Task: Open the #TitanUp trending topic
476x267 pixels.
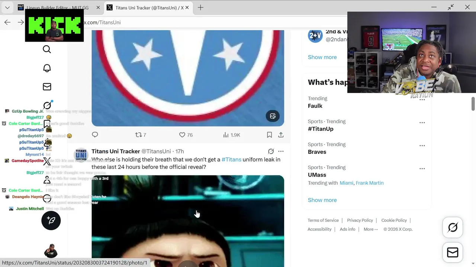Action: coord(321,129)
